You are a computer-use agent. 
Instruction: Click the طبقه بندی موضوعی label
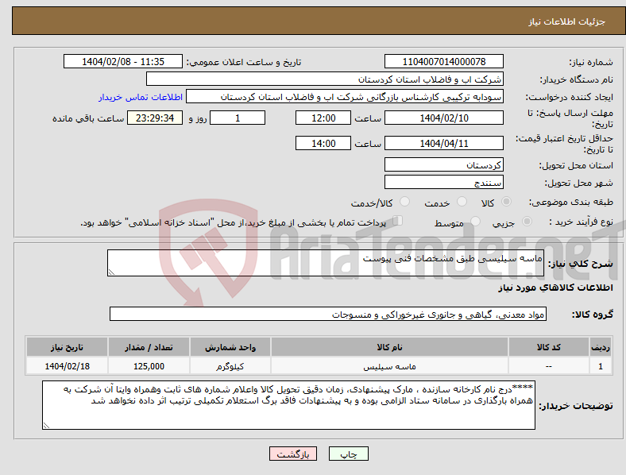pyautogui.click(x=571, y=202)
